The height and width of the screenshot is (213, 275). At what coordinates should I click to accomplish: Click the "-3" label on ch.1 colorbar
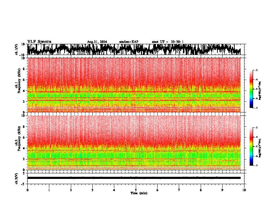(256, 70)
